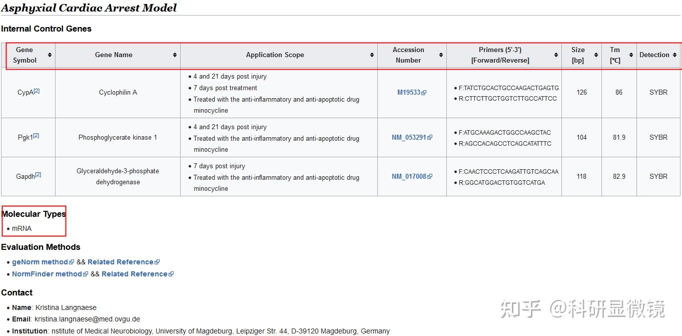
Task: Sort table by Gene Symbol arrows
Action: 50,55
